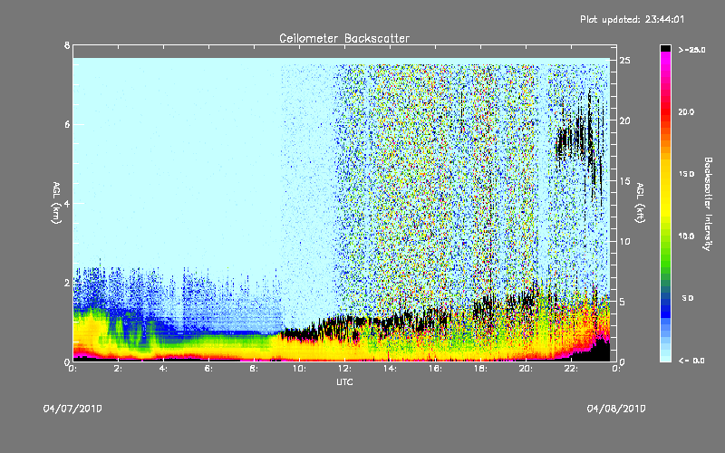This screenshot has height=453, width=725.
Task: Click the "20.0" colorbar value label
Action: click(x=686, y=111)
